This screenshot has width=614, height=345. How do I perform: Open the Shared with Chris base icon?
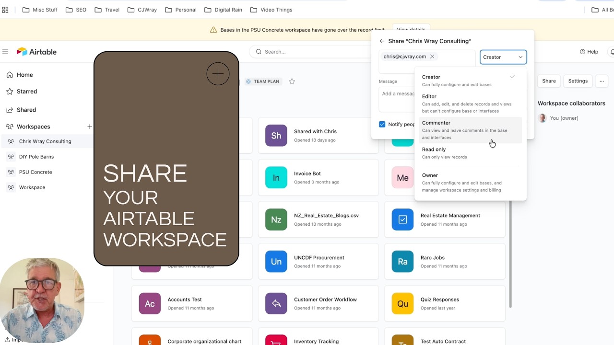(x=276, y=136)
